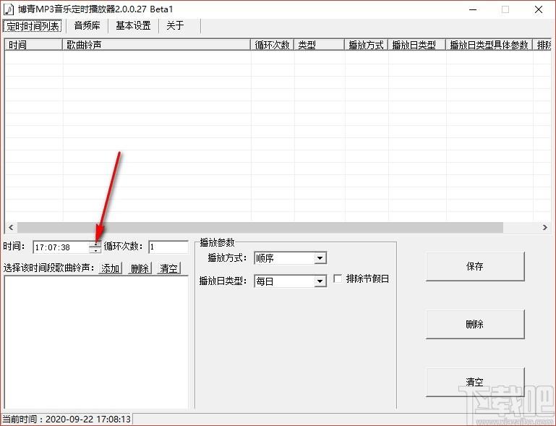This screenshot has height=426, width=556.
Task: Close the player window
Action: point(538,9)
